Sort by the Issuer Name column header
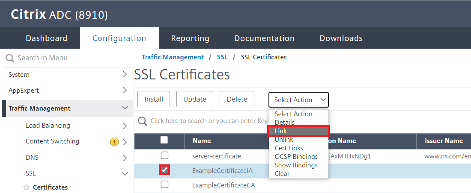The height and width of the screenshot is (193, 471). click(444, 141)
